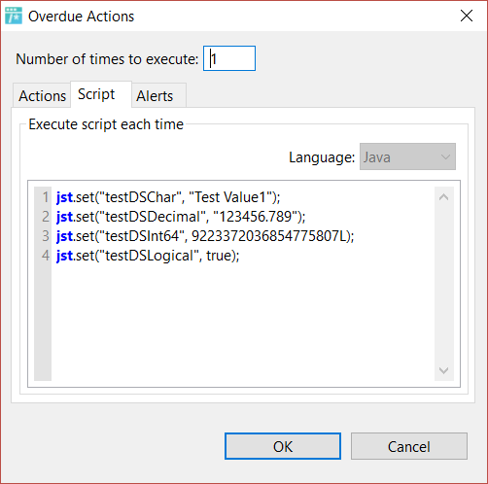
Task: Select the Script tab
Action: 96,94
